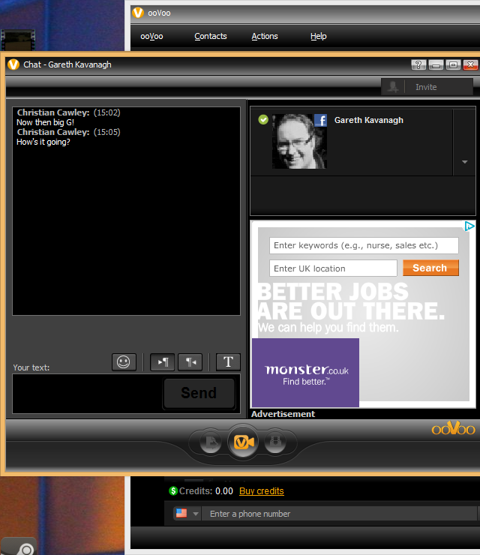The image size is (480, 555).
Task: Open the Actions menu
Action: [265, 36]
